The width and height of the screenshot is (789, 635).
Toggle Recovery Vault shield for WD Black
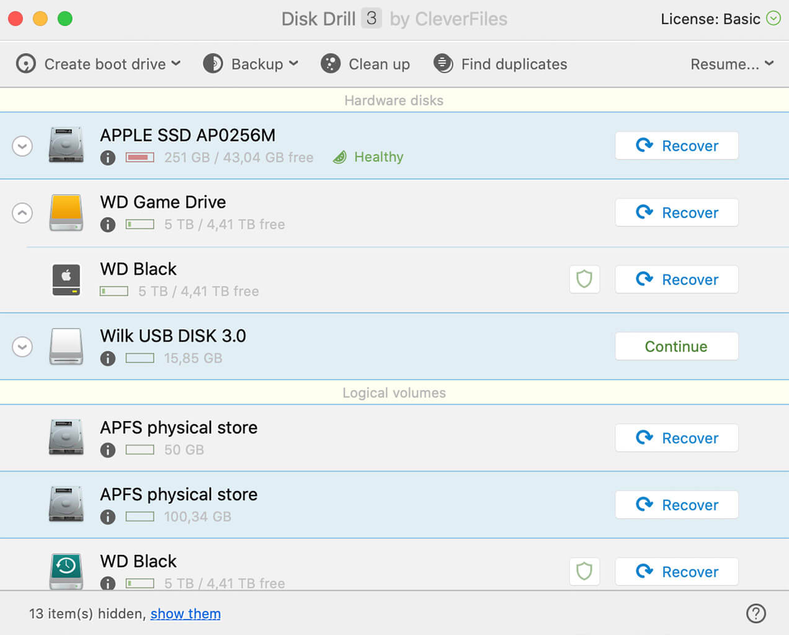(x=584, y=279)
